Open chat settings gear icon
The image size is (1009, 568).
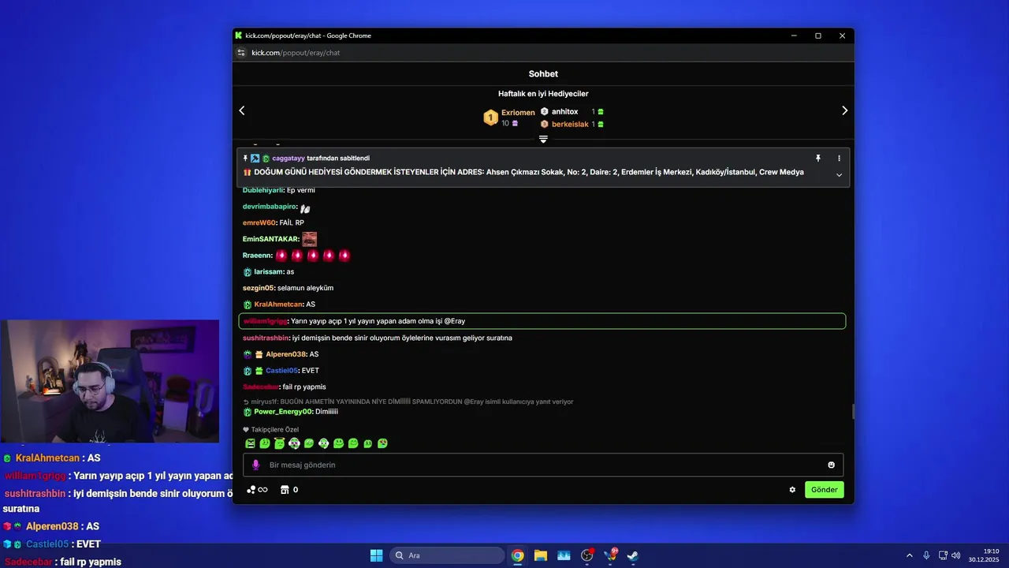(792, 490)
